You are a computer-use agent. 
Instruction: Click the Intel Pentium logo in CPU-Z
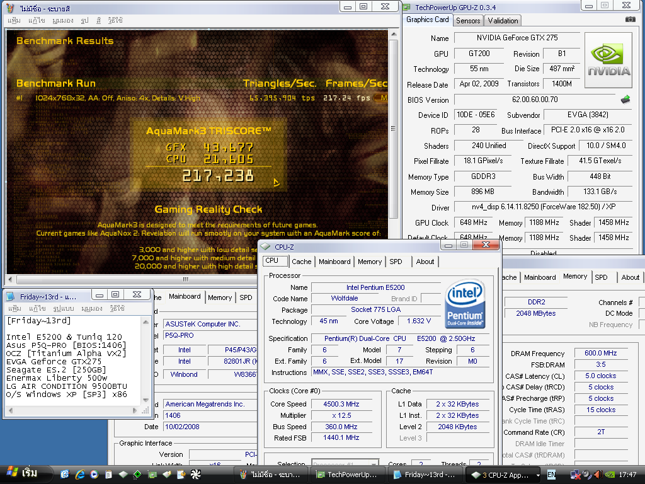click(464, 304)
